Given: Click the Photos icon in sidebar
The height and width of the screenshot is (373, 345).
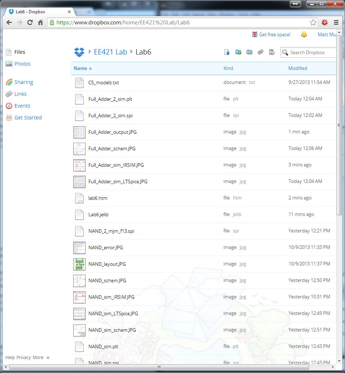Looking at the screenshot, I should [x=9, y=64].
